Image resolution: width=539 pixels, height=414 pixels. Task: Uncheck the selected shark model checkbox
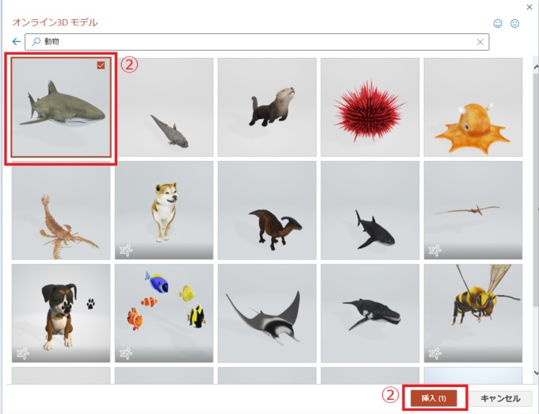101,65
